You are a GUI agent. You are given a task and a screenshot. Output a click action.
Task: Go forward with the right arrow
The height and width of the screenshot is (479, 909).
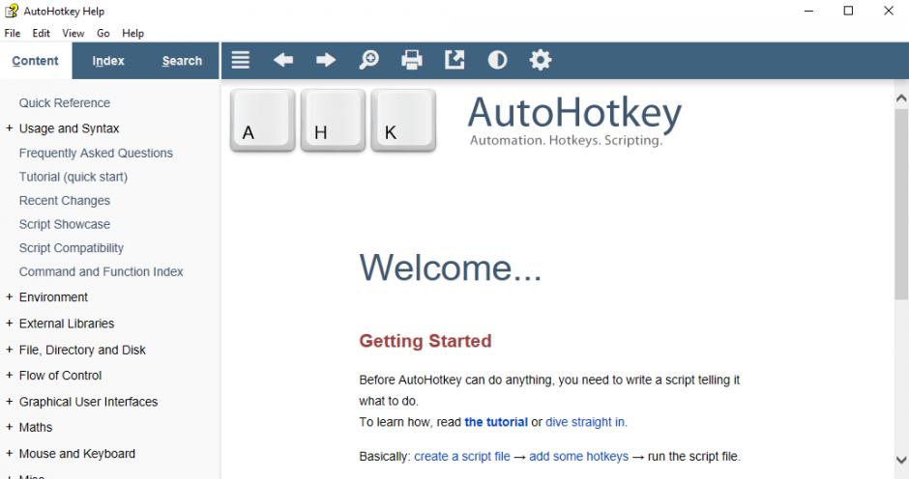[326, 60]
